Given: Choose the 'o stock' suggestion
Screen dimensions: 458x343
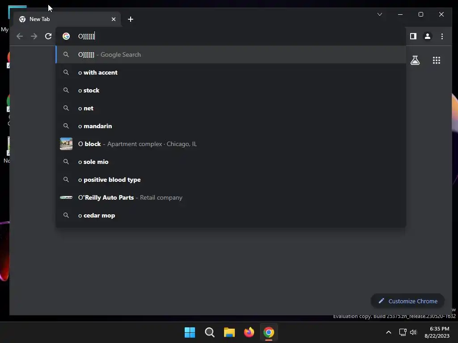Looking at the screenshot, I should click(231, 90).
